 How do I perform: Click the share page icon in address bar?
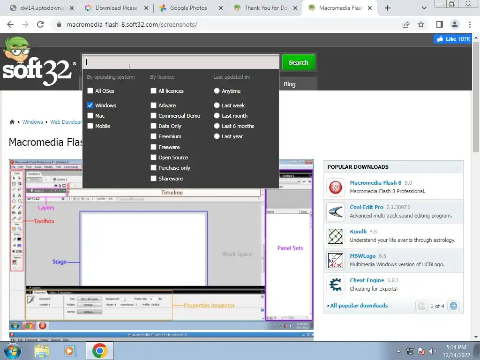[406, 24]
